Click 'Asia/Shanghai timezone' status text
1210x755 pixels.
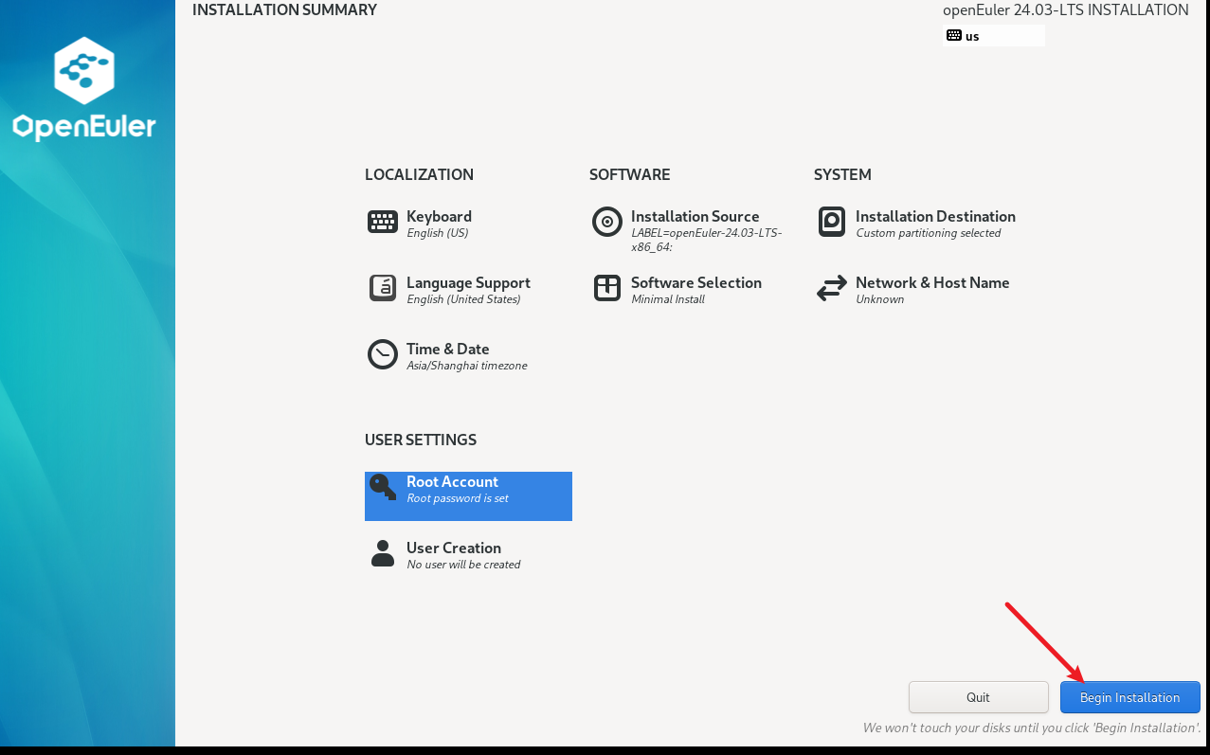467,366
